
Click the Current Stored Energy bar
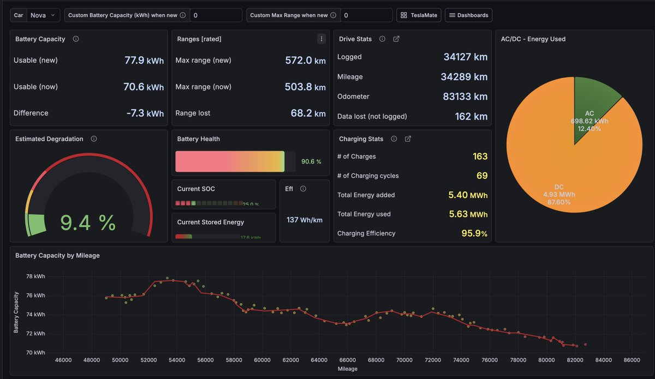point(207,237)
